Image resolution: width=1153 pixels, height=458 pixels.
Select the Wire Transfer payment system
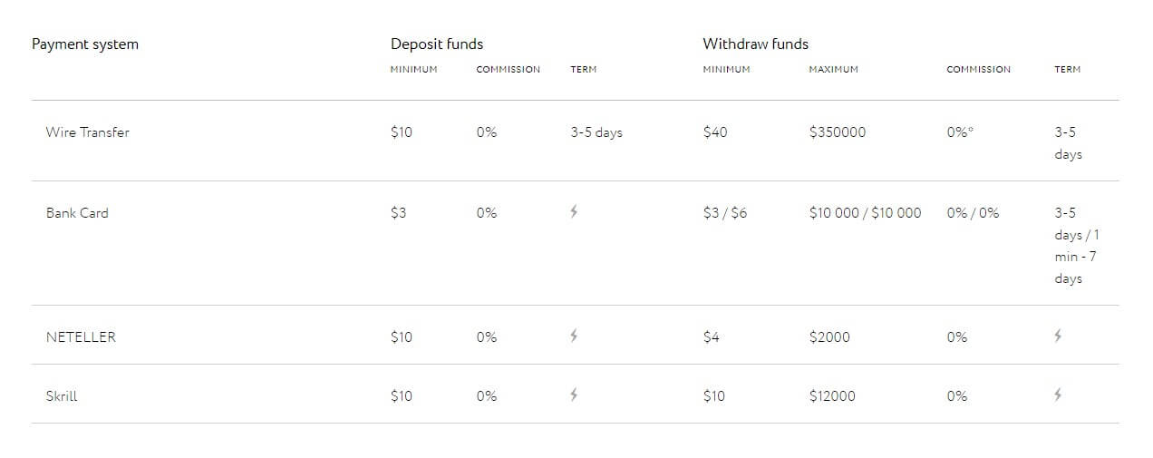tap(88, 132)
